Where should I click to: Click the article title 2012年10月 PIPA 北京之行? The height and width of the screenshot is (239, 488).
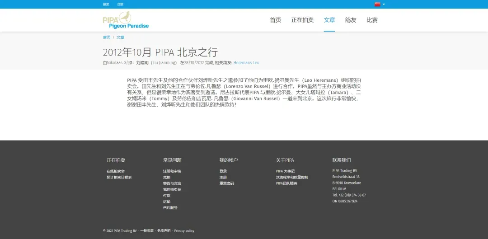(160, 52)
